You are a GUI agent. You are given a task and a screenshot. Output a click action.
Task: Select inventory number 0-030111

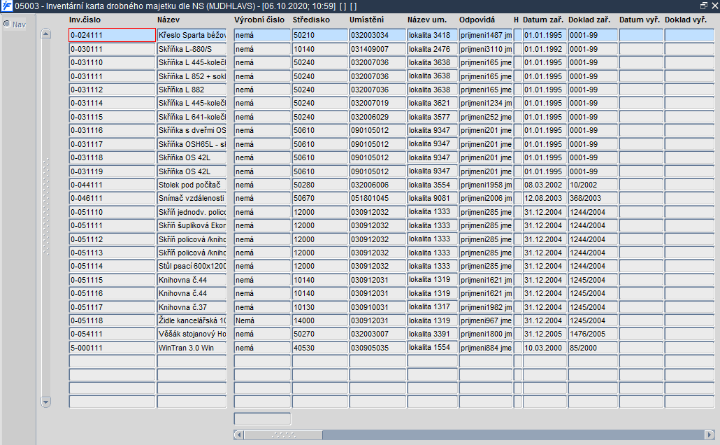pos(112,49)
